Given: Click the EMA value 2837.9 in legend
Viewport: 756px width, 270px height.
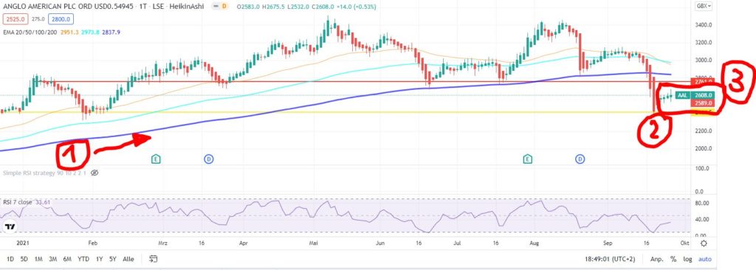Looking at the screenshot, I should (x=111, y=32).
